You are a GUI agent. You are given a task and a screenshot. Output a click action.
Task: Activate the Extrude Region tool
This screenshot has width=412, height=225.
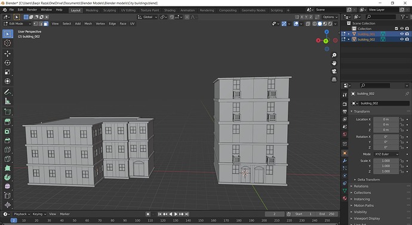(x=8, y=122)
